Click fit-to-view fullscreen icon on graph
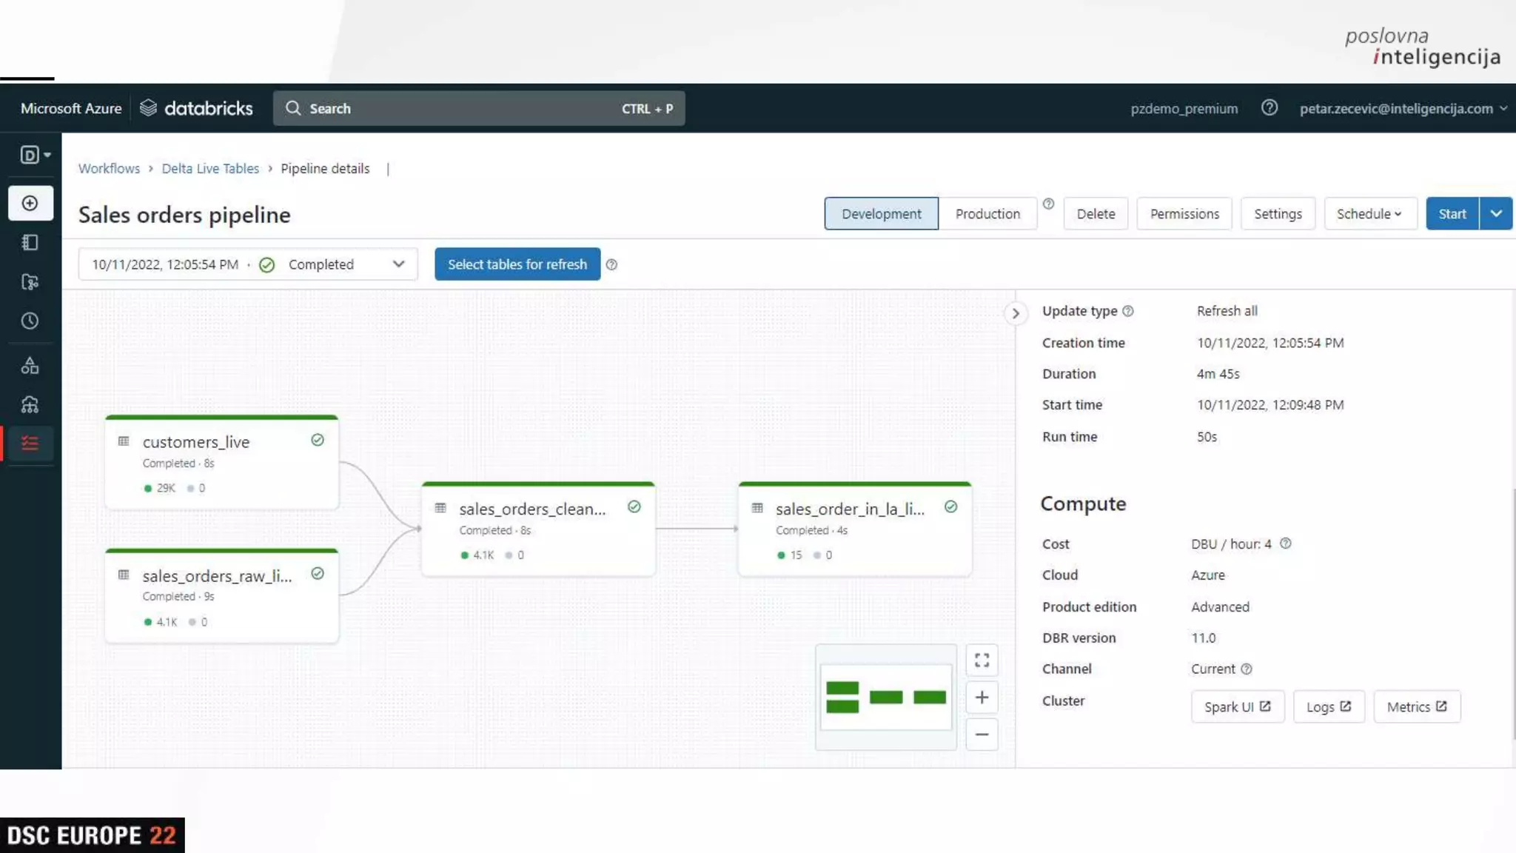Screen dimensions: 1516x853 coord(982,660)
